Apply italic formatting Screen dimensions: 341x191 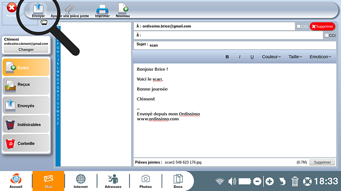tap(240, 57)
